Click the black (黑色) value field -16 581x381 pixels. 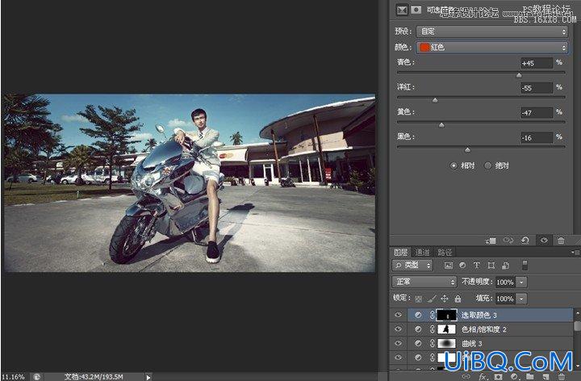[x=537, y=137]
